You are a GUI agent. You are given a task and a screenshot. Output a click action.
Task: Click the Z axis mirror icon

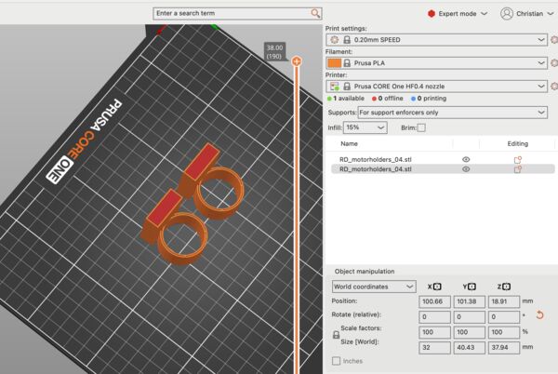[x=507, y=287]
